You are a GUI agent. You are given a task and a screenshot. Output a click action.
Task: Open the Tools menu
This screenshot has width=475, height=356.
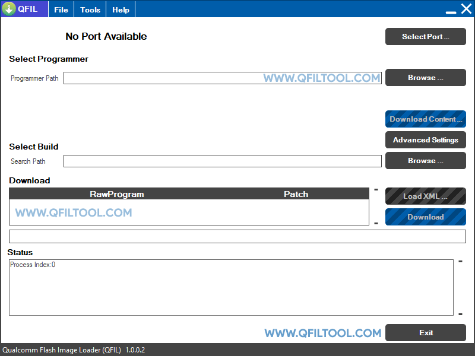click(90, 9)
